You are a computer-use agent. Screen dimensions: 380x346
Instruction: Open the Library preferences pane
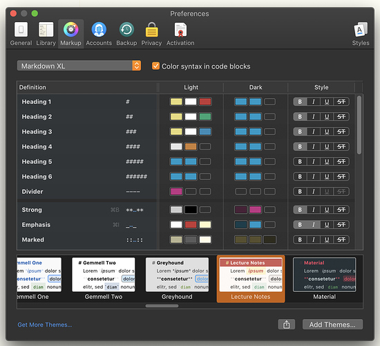[x=46, y=34]
